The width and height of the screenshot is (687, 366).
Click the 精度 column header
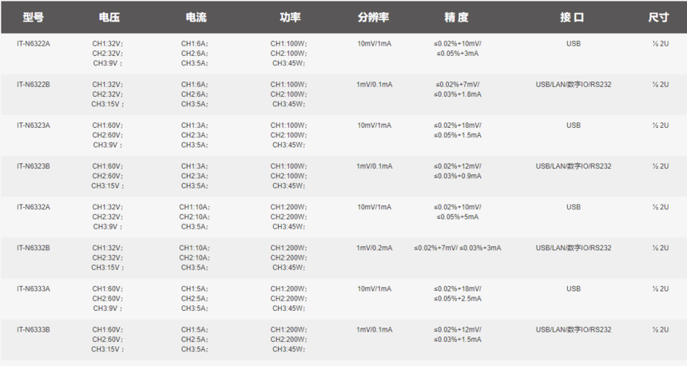[x=457, y=18]
